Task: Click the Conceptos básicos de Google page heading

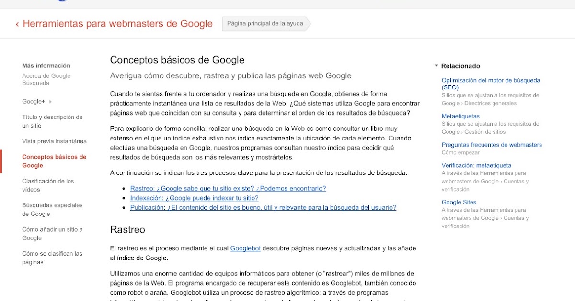Action: coord(177,60)
